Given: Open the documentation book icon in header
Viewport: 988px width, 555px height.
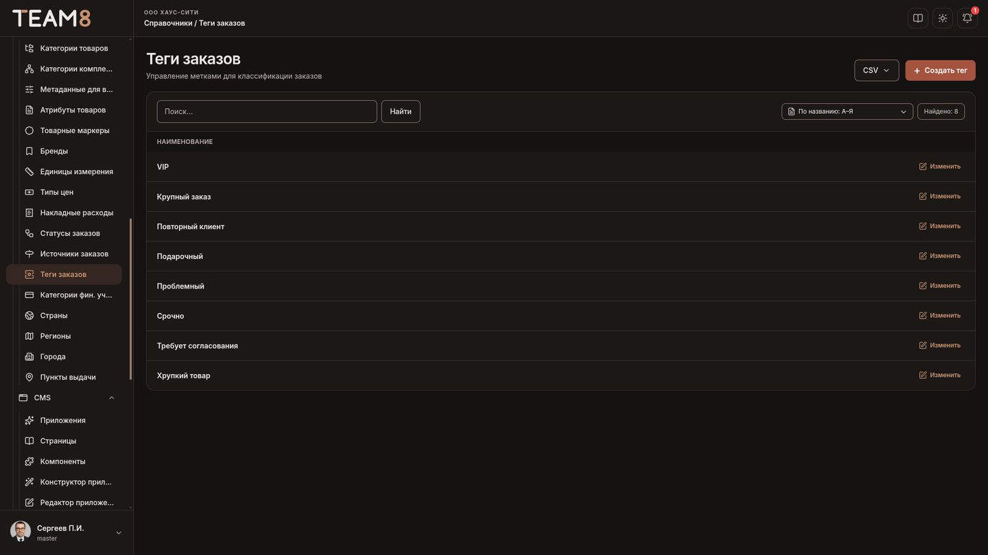Looking at the screenshot, I should [x=918, y=18].
